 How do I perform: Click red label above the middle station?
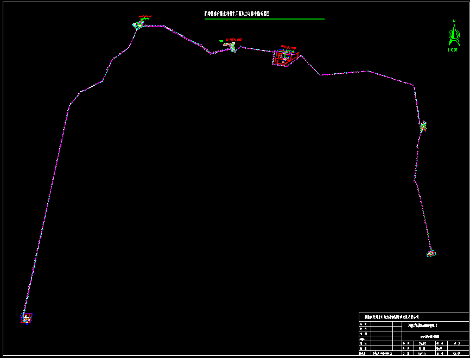tap(235, 40)
